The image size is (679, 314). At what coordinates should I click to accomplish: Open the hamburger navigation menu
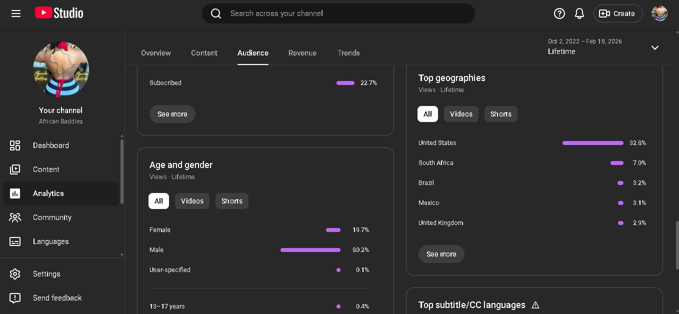point(16,13)
